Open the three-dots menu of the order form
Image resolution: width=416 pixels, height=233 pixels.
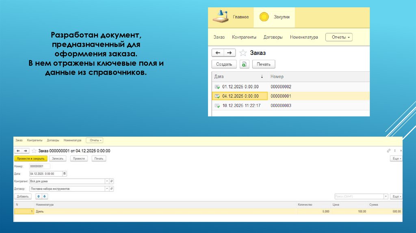click(395, 151)
